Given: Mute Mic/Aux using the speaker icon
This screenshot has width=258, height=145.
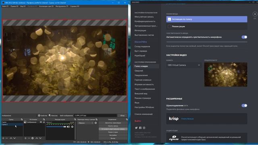Looking at the screenshot, I should pos(68,127).
